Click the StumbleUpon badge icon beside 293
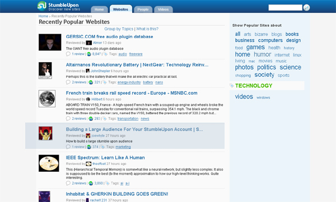Viewport: 336px width, 202px height. point(91,119)
